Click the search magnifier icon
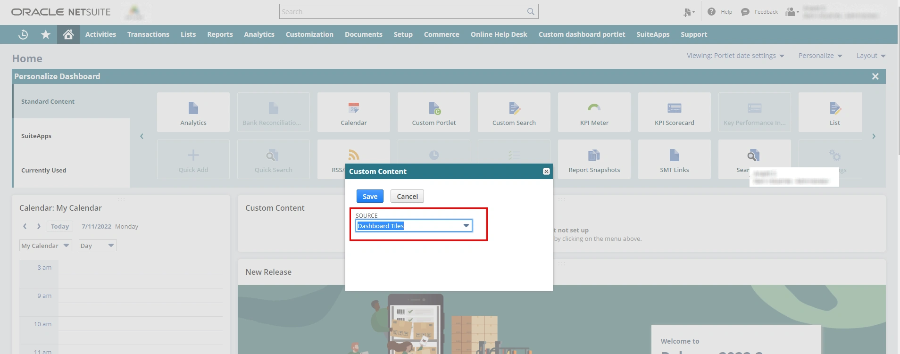Viewport: 900px width, 354px height. [531, 12]
